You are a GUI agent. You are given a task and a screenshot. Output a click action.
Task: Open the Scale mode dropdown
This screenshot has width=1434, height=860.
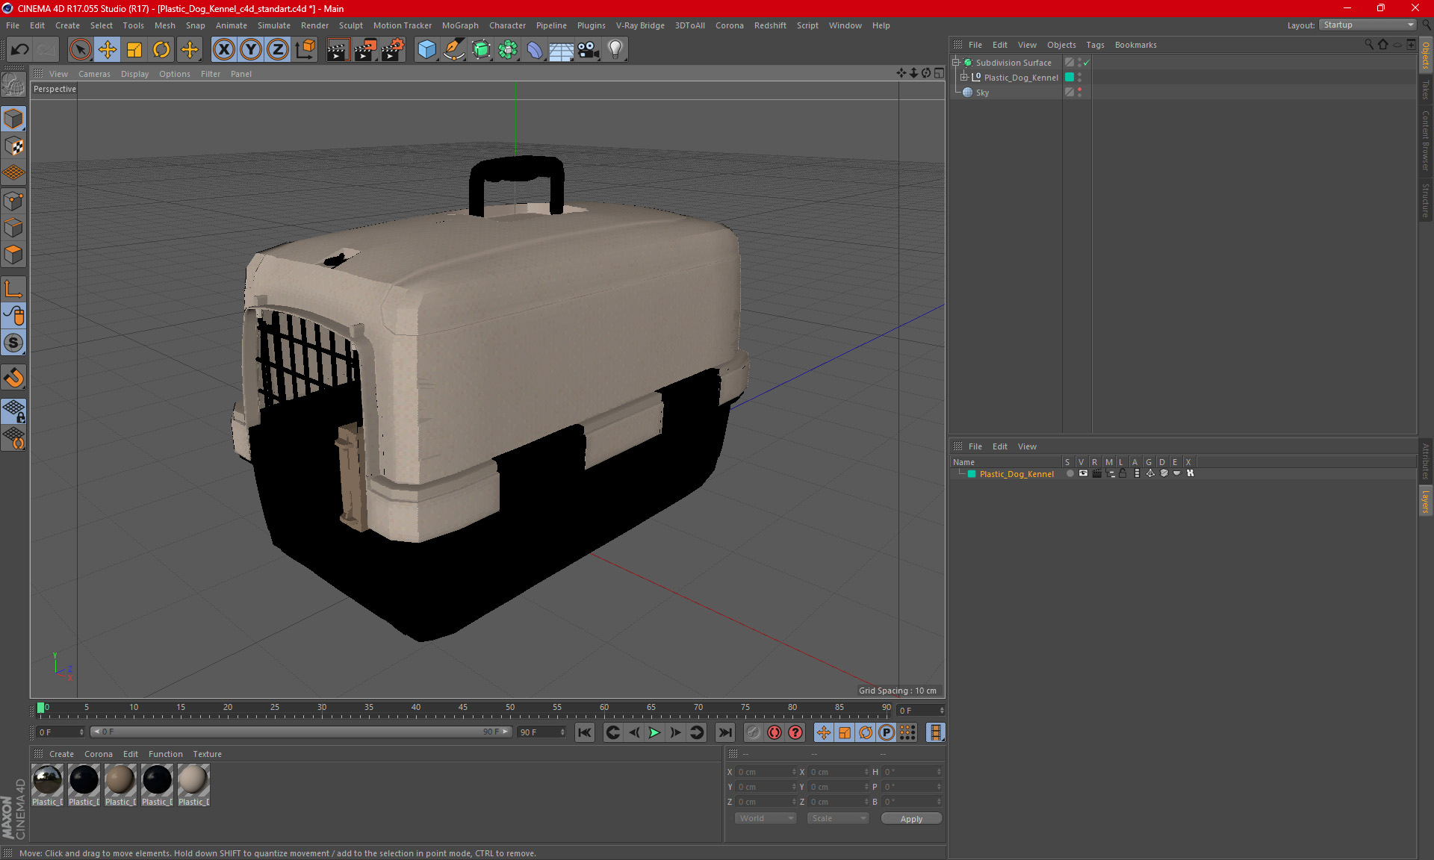tap(838, 818)
